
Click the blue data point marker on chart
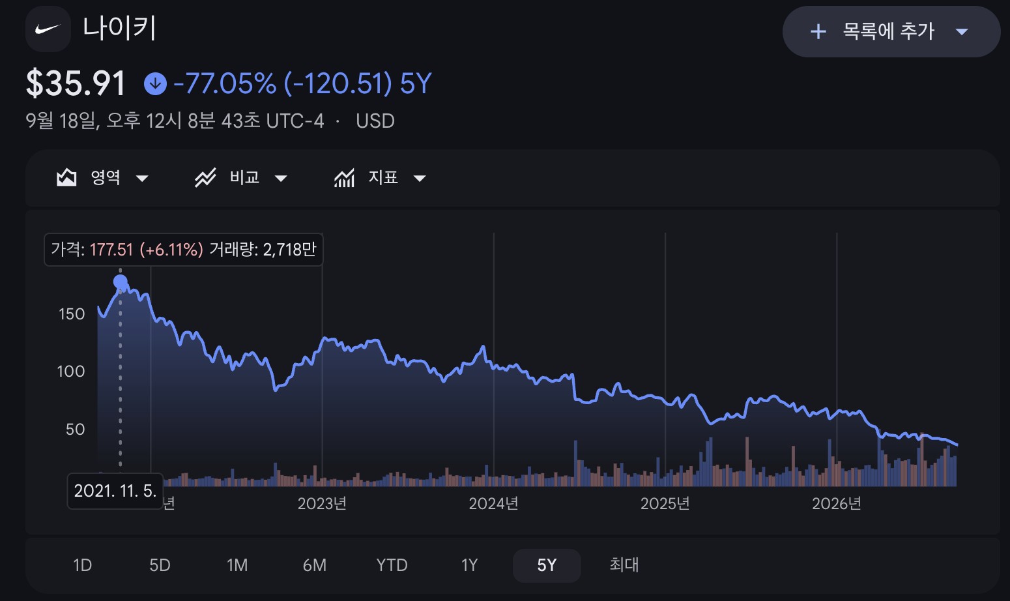[121, 282]
